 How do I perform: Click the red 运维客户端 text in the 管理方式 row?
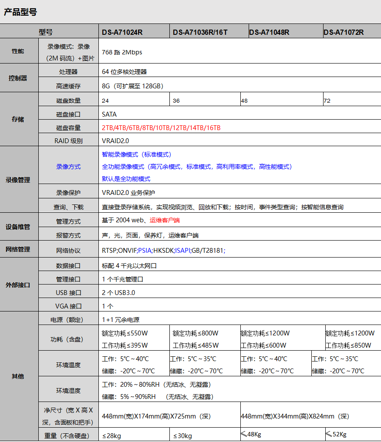tap(165, 220)
